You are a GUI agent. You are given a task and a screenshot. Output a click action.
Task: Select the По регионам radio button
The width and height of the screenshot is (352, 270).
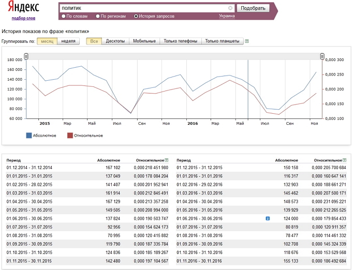98,16
